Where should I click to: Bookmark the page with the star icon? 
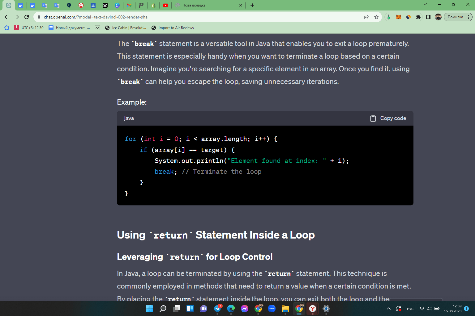(376, 17)
